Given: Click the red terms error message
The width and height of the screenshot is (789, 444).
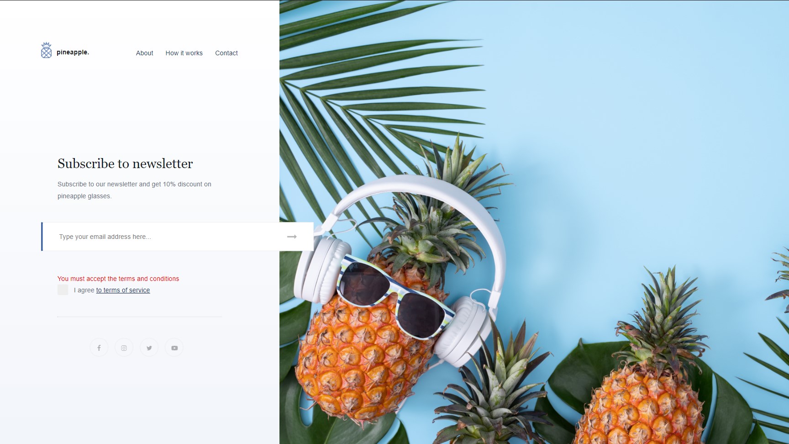Looking at the screenshot, I should coord(118,279).
